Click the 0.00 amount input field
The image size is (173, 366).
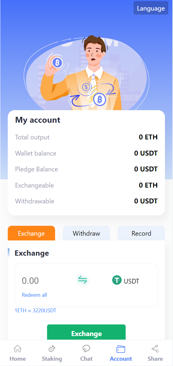click(x=30, y=281)
